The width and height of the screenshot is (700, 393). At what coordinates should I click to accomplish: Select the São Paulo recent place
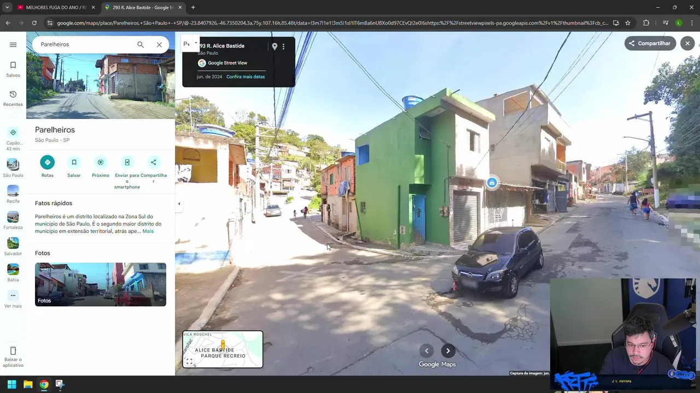click(13, 168)
